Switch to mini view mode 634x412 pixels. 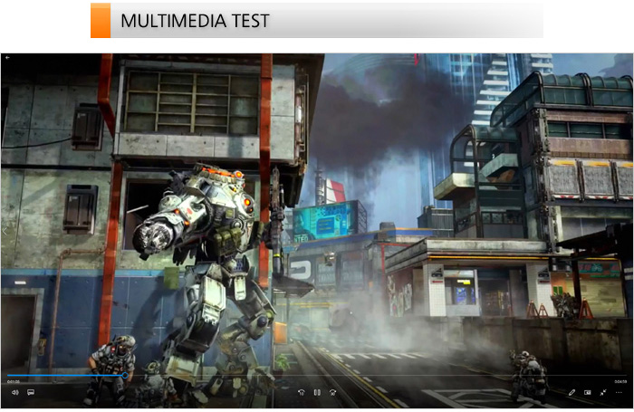[587, 392]
